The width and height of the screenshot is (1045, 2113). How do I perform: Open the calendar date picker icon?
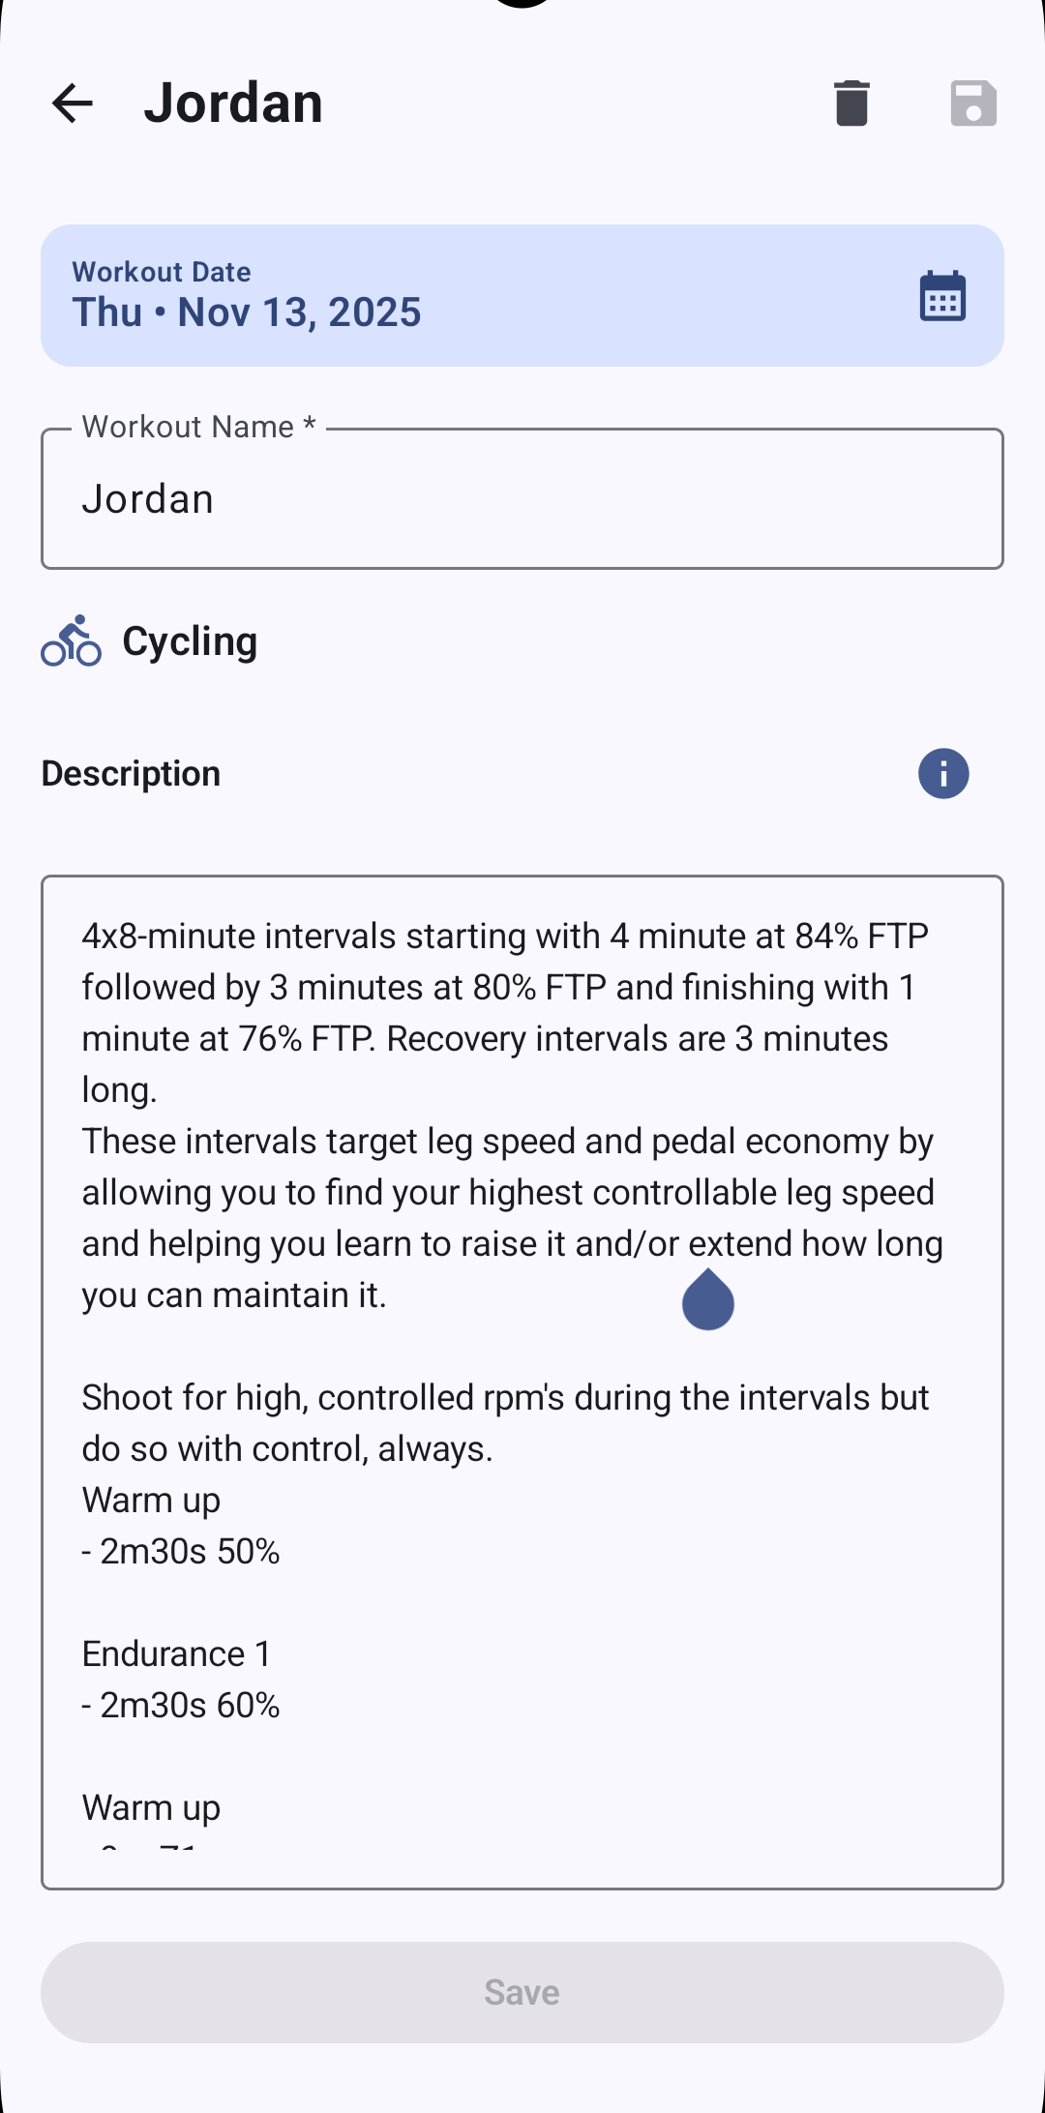(x=942, y=296)
